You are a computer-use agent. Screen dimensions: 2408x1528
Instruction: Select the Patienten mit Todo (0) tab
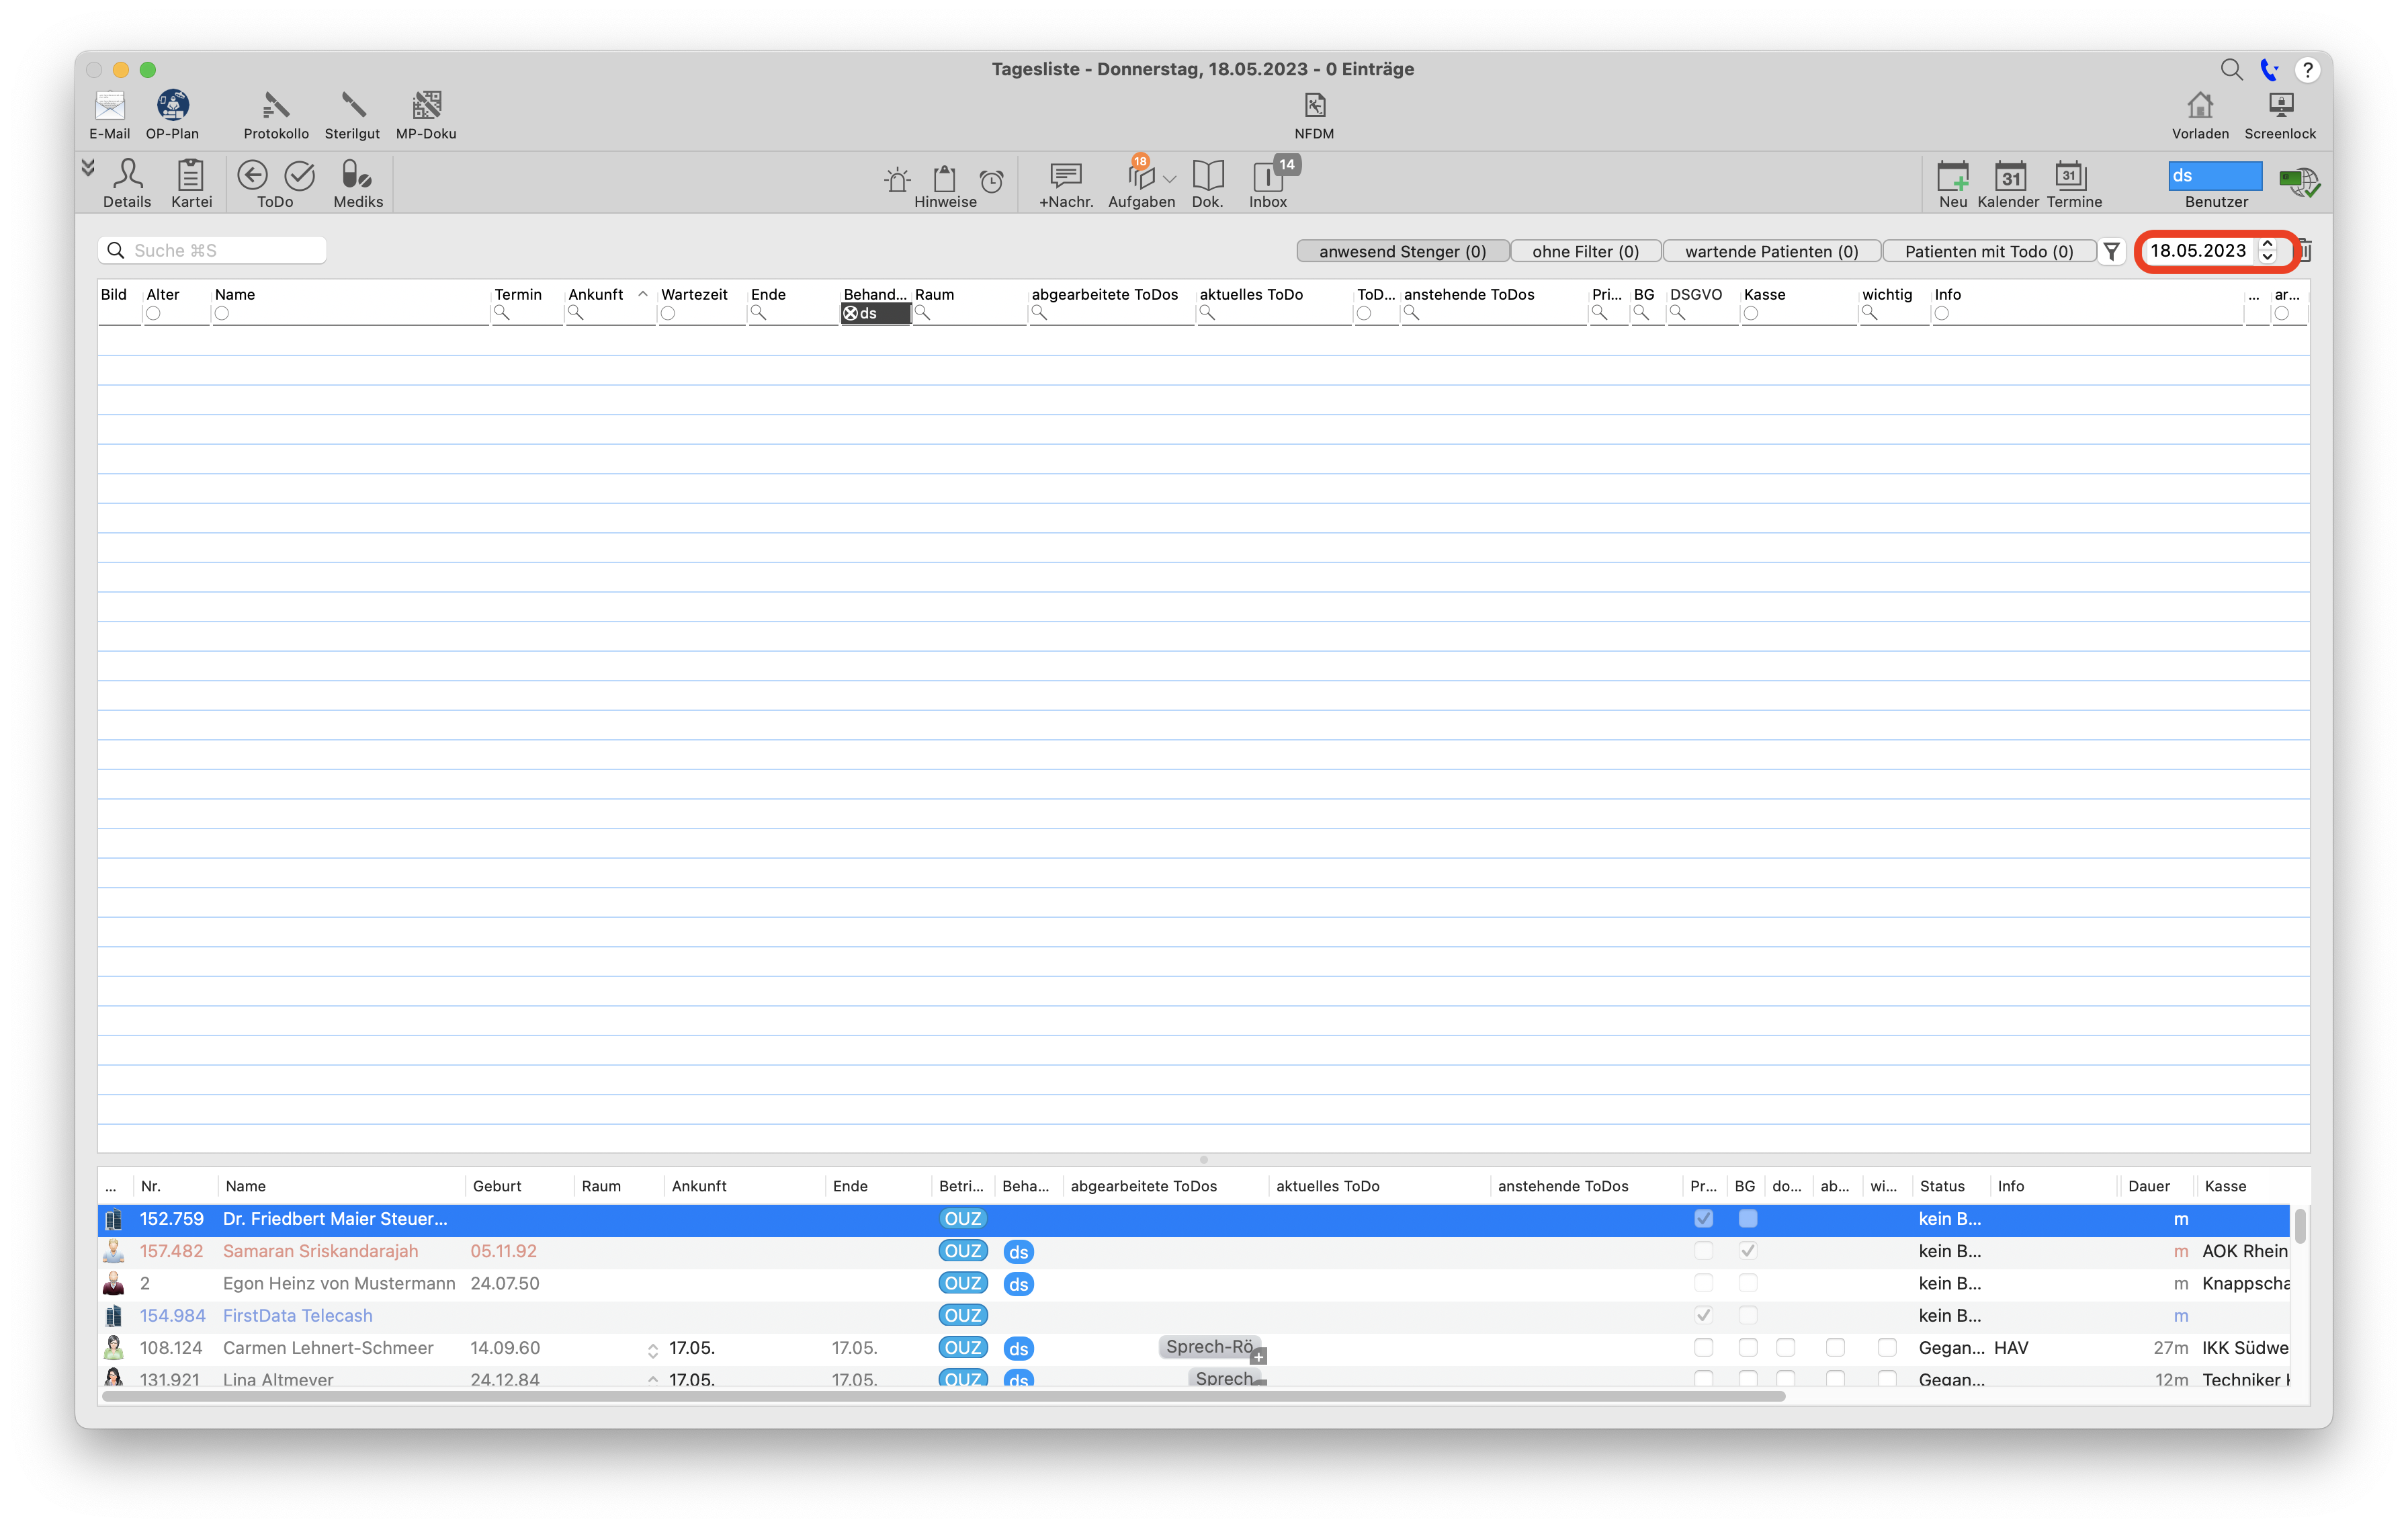tap(1988, 251)
